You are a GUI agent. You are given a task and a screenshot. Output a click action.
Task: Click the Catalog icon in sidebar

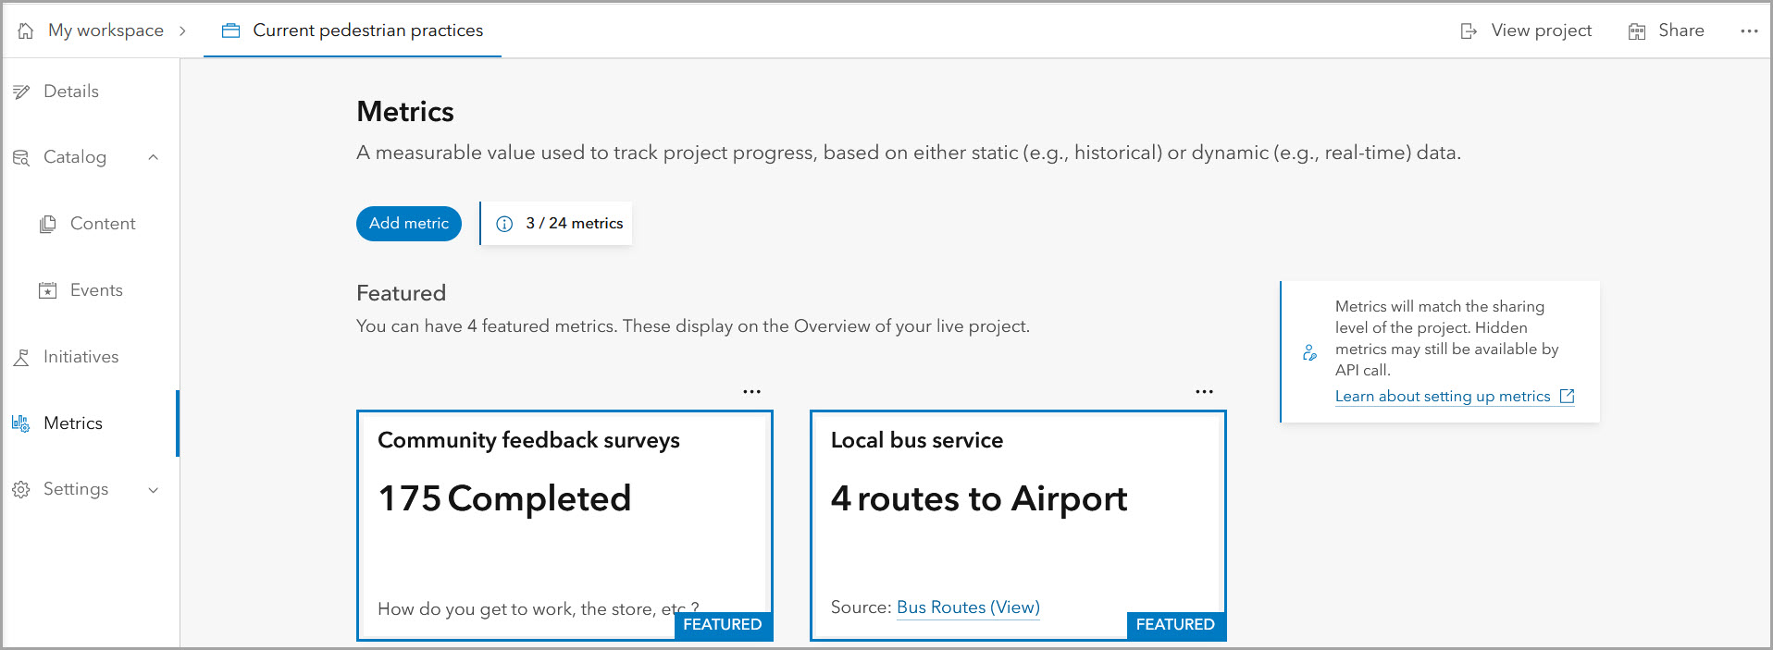tap(21, 158)
